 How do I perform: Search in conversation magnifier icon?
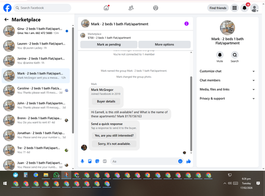tap(235, 55)
